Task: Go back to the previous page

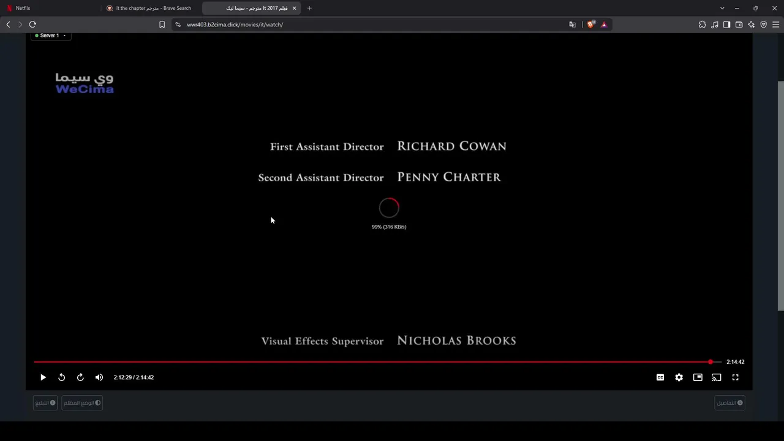Action: [8, 24]
